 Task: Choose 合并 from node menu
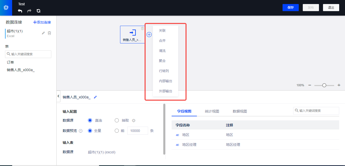[x=166, y=41]
